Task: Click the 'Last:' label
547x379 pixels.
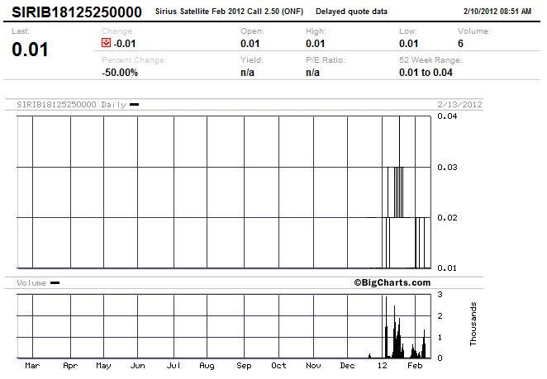Action: click(x=21, y=31)
